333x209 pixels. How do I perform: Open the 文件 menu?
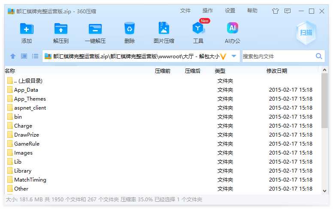click(185, 11)
